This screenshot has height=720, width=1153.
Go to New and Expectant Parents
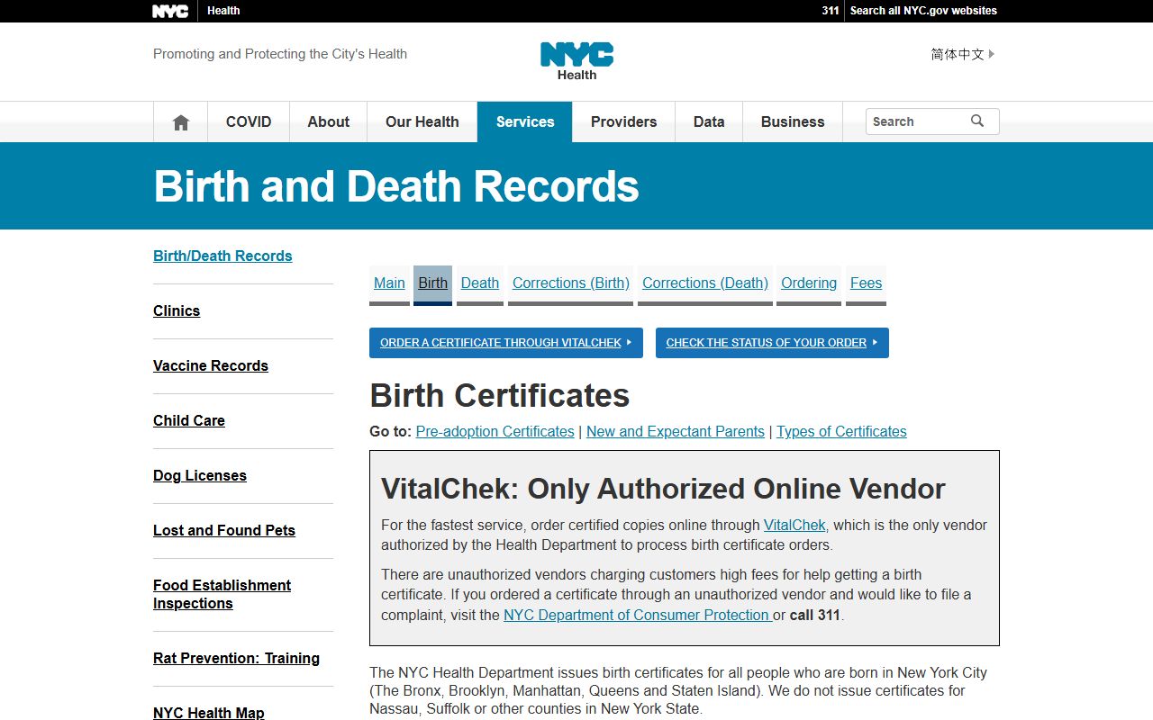click(676, 431)
